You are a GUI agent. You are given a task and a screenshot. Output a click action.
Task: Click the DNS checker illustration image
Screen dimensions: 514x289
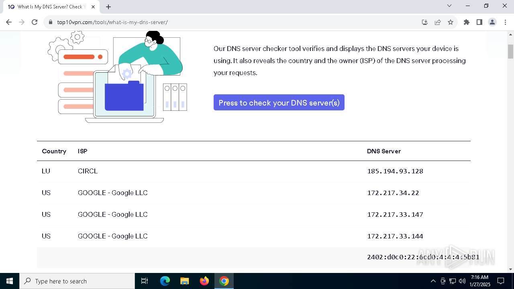(117, 77)
